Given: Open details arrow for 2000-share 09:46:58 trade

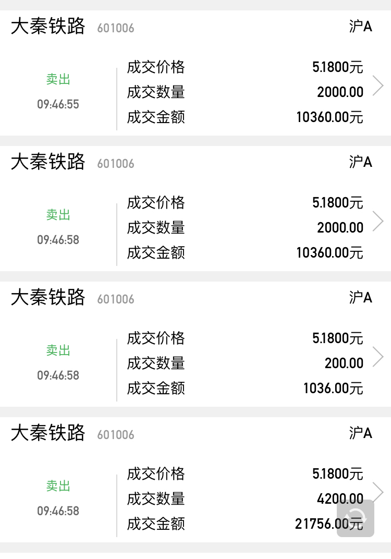Looking at the screenshot, I should click(378, 221).
